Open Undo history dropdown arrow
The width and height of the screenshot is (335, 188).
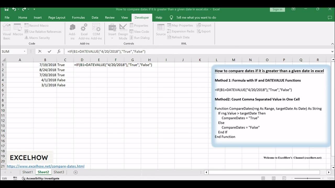click(x=18, y=9)
